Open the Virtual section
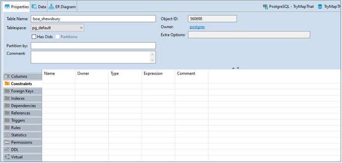The height and width of the screenshot is (163, 342). coord(23,157)
